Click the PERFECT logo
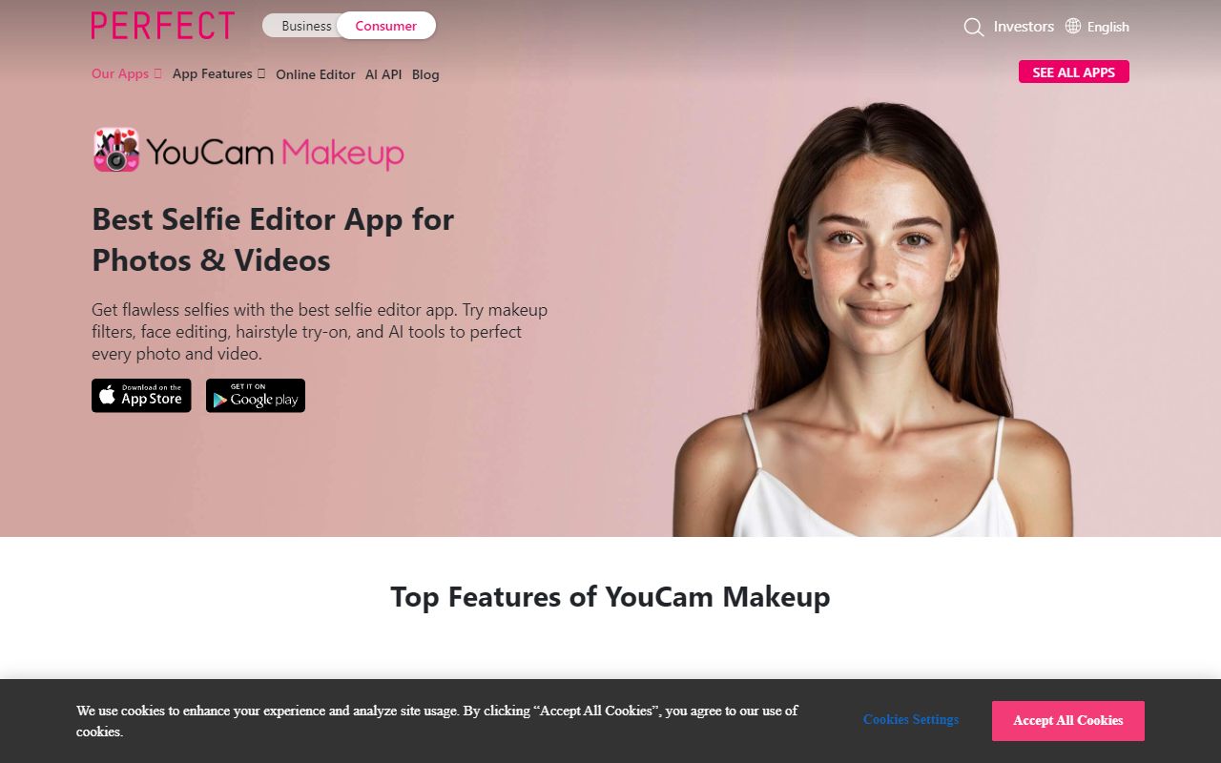 [x=162, y=26]
